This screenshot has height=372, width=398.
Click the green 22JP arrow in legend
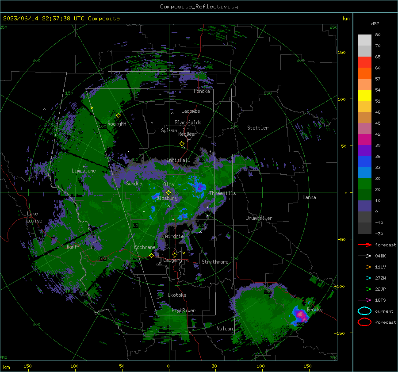(364, 289)
